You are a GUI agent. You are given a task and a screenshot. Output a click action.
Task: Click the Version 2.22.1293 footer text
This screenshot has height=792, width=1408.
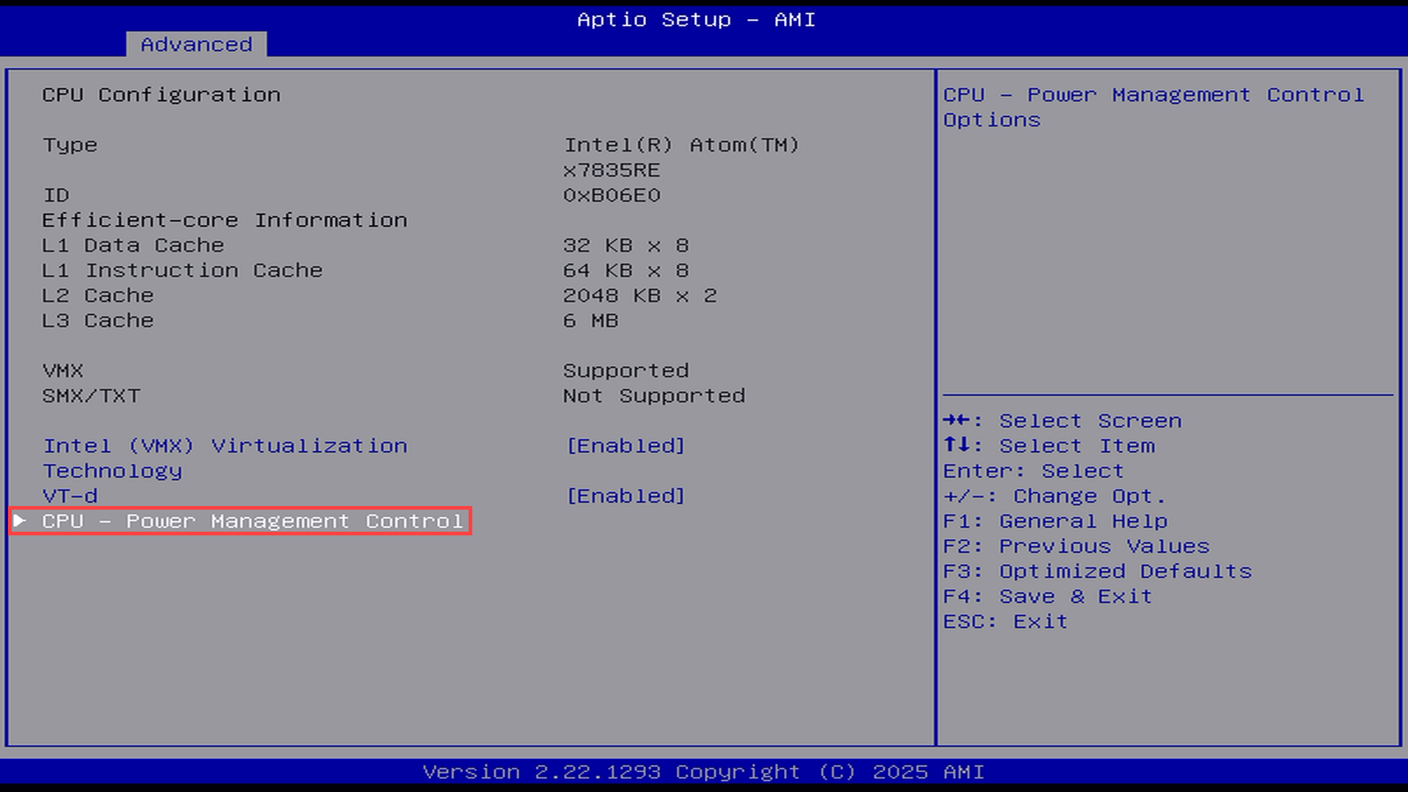click(703, 772)
